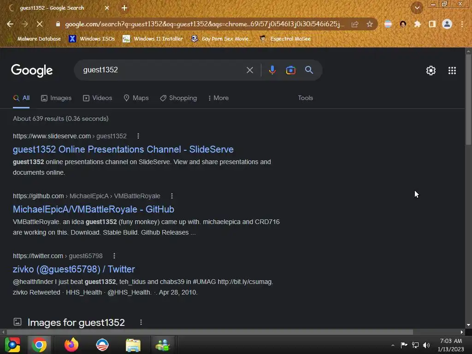Open the tab search dropdown arrow

click(417, 8)
